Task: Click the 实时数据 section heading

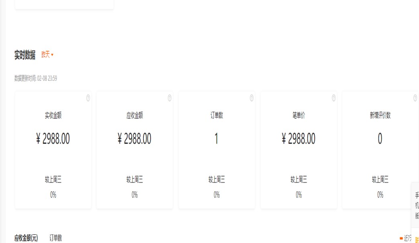Action: point(25,55)
